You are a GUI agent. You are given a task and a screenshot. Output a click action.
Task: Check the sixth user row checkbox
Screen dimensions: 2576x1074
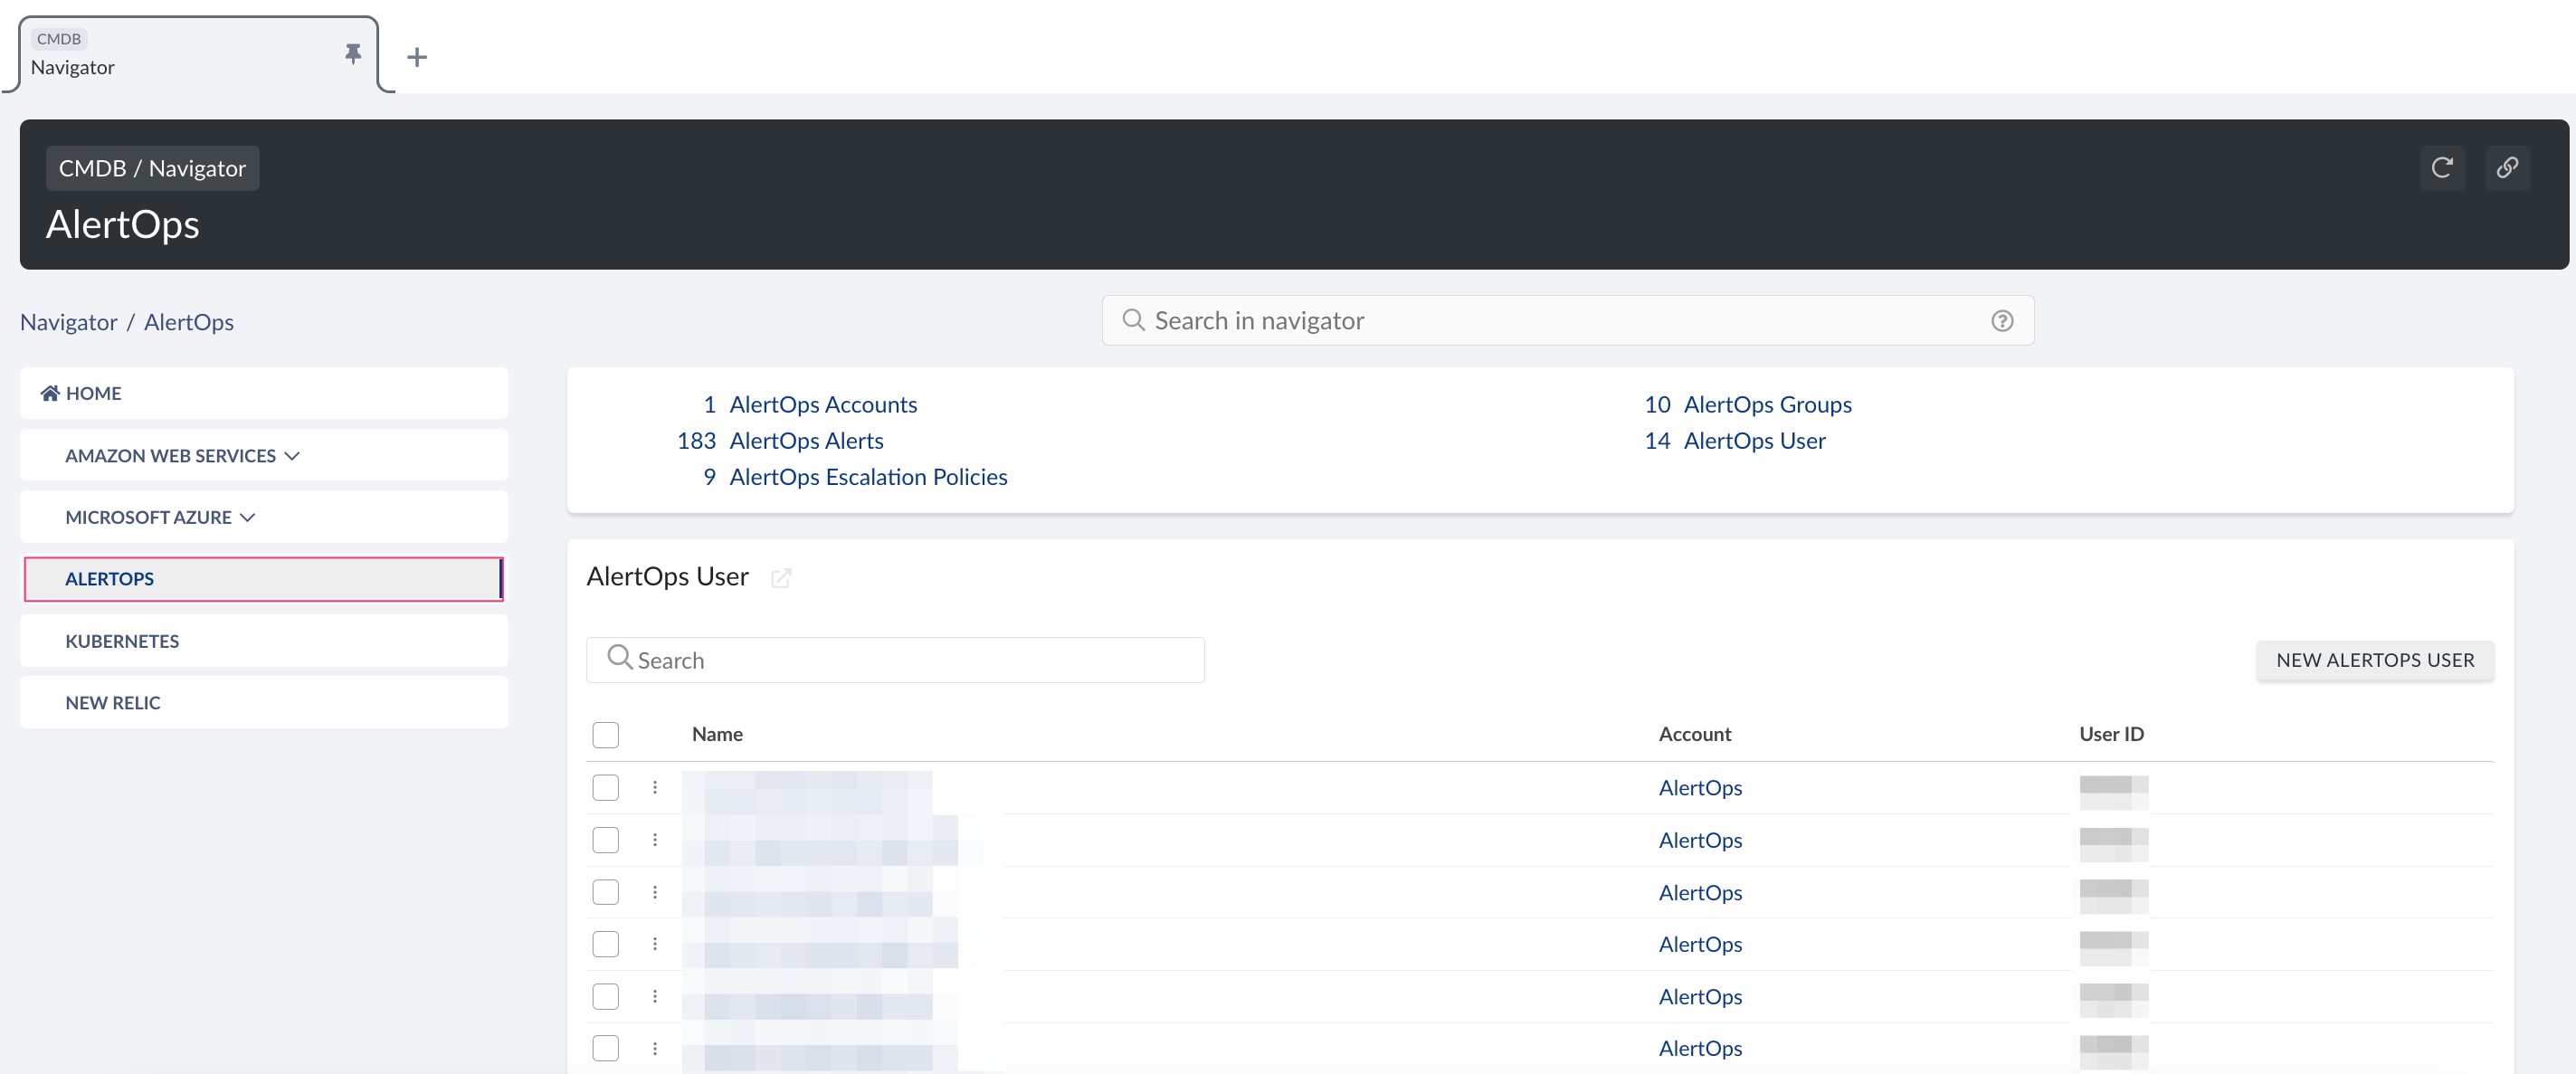click(605, 1048)
